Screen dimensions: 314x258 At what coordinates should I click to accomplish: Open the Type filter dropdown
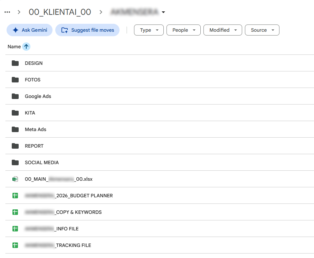[x=149, y=30]
